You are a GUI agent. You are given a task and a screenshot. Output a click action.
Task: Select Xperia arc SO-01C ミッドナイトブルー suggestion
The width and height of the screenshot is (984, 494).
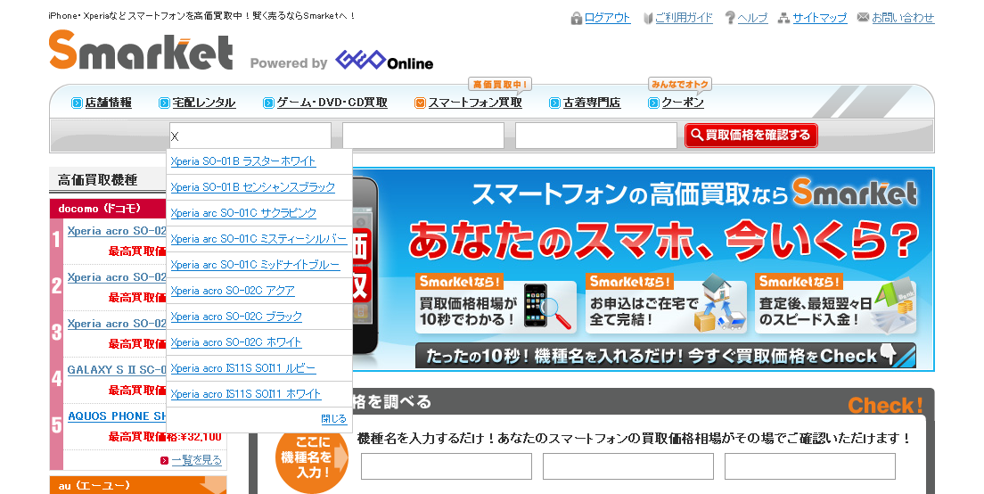[256, 265]
